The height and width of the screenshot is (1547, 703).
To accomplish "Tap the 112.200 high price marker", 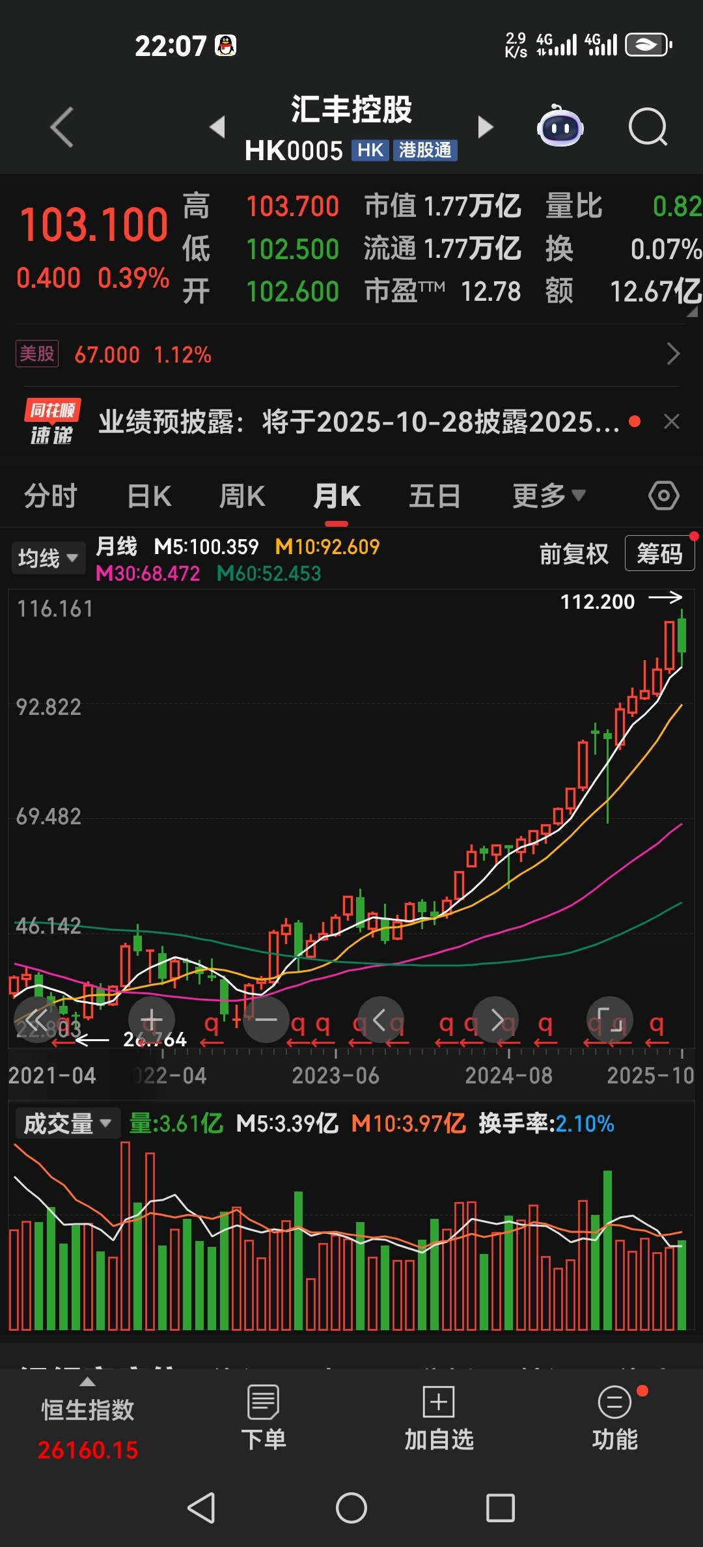I will pyautogui.click(x=598, y=601).
